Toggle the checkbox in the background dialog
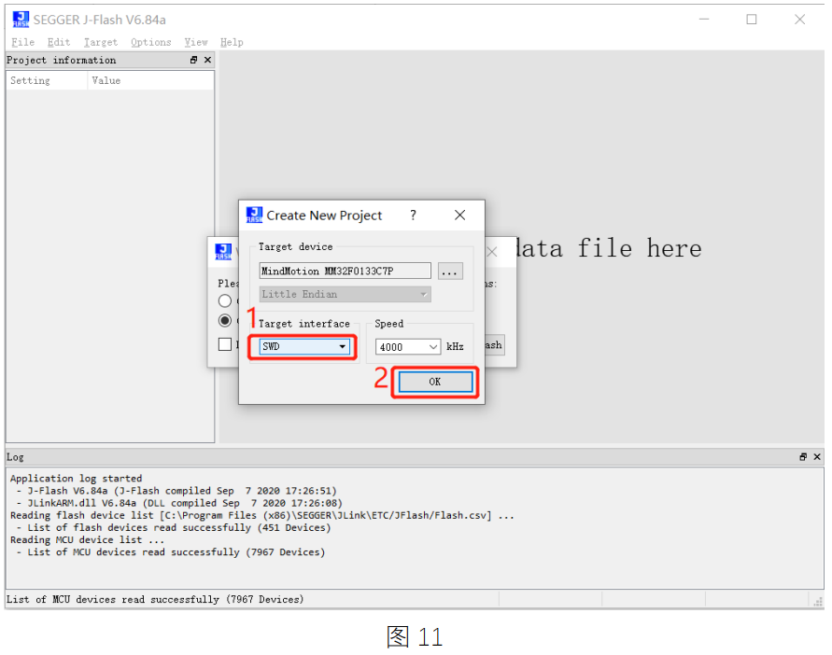The width and height of the screenshot is (832, 655). point(225,344)
